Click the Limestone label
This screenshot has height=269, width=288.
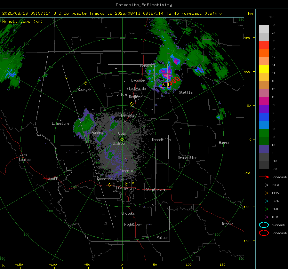(60, 123)
